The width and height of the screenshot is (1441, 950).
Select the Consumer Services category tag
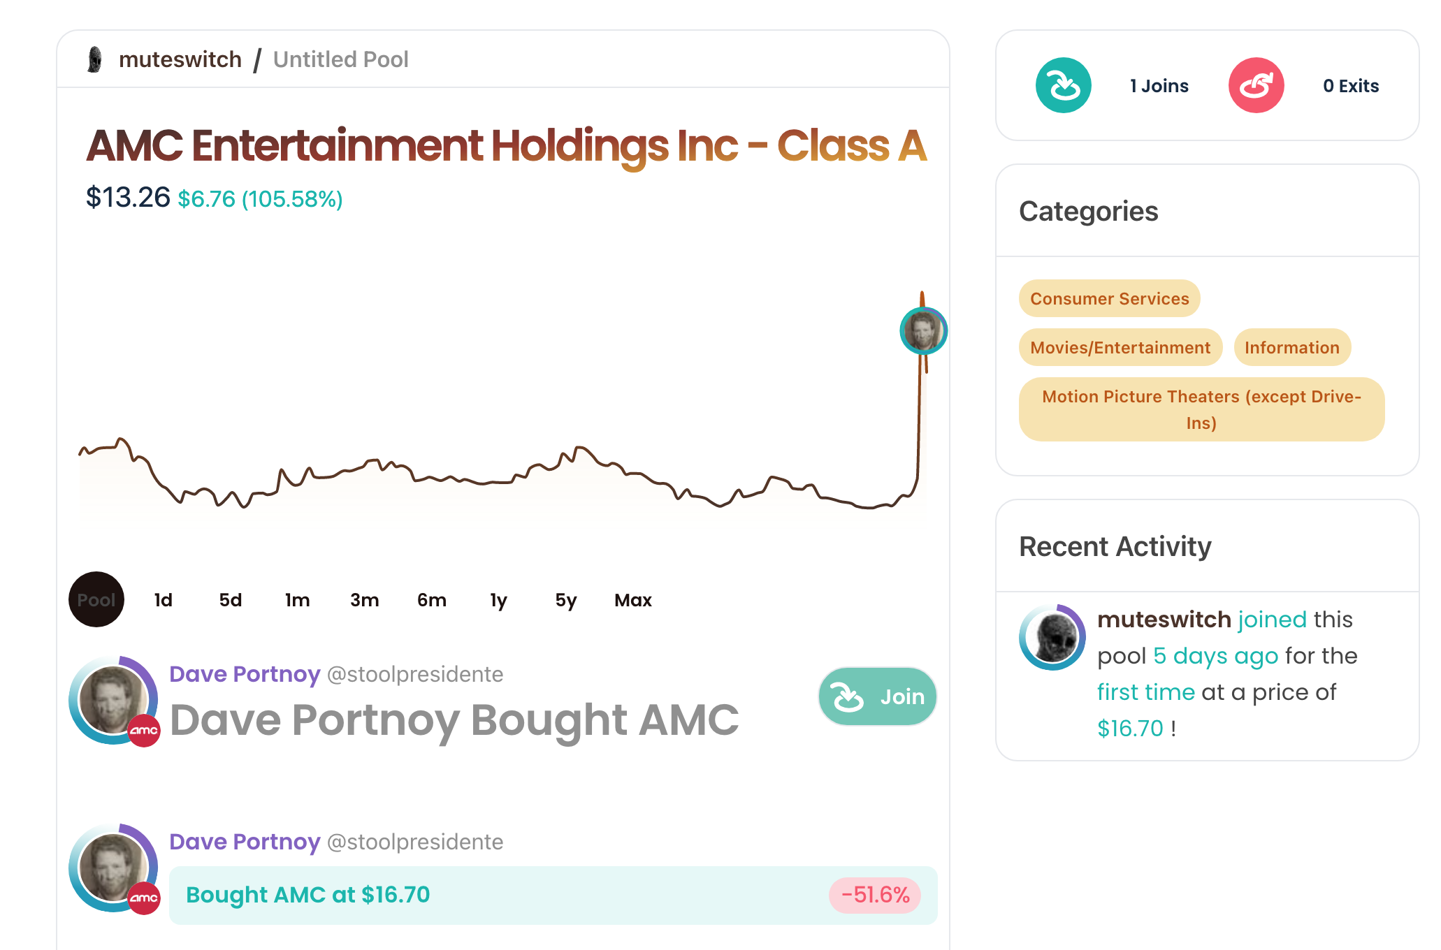coord(1109,298)
